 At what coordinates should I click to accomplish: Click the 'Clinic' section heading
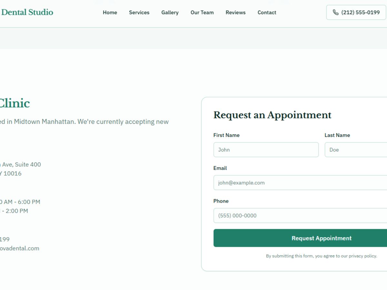tap(15, 103)
